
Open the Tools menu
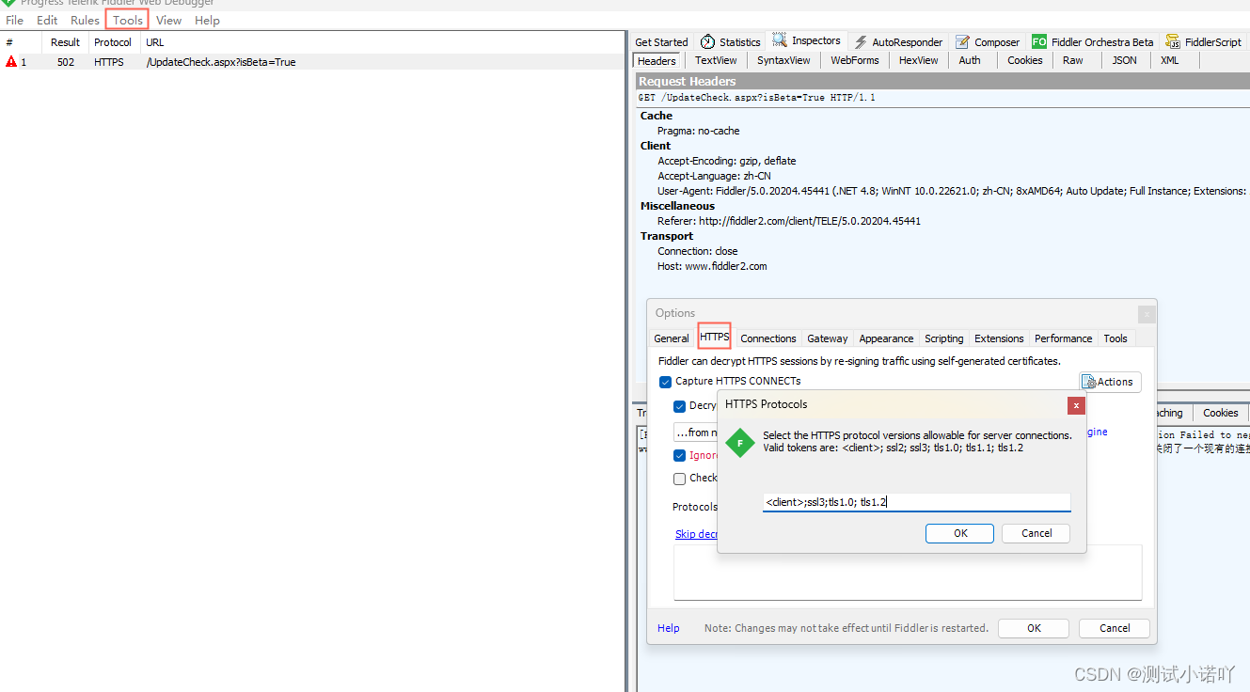coord(126,20)
